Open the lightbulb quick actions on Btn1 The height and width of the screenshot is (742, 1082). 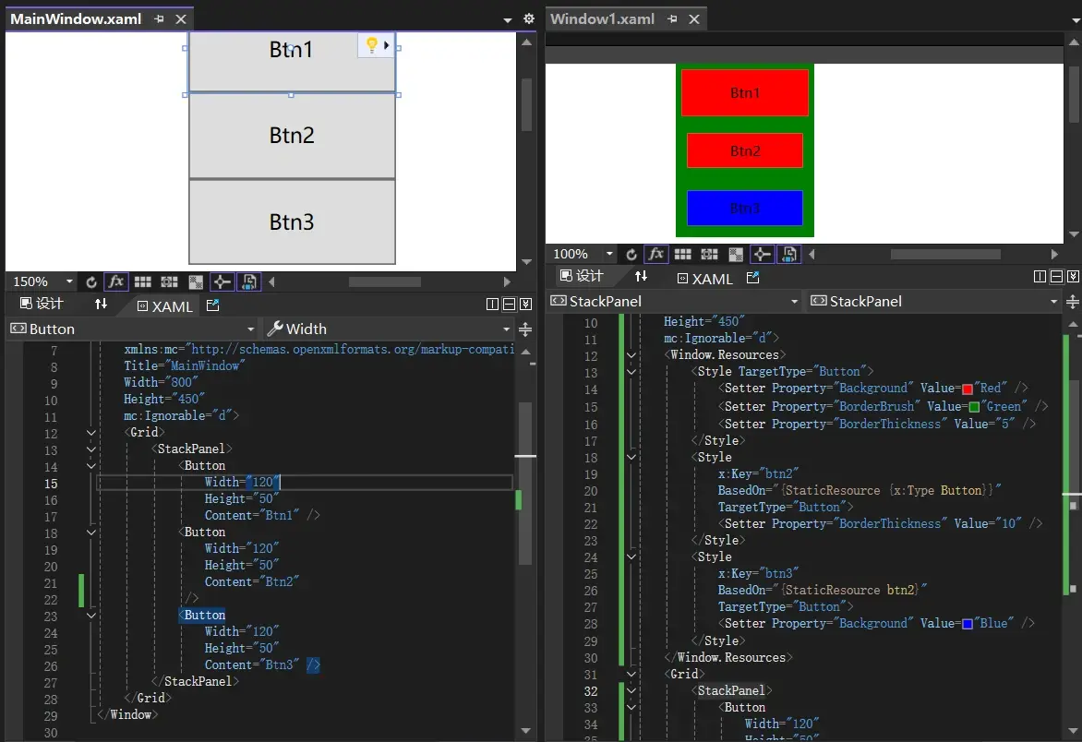(x=377, y=45)
